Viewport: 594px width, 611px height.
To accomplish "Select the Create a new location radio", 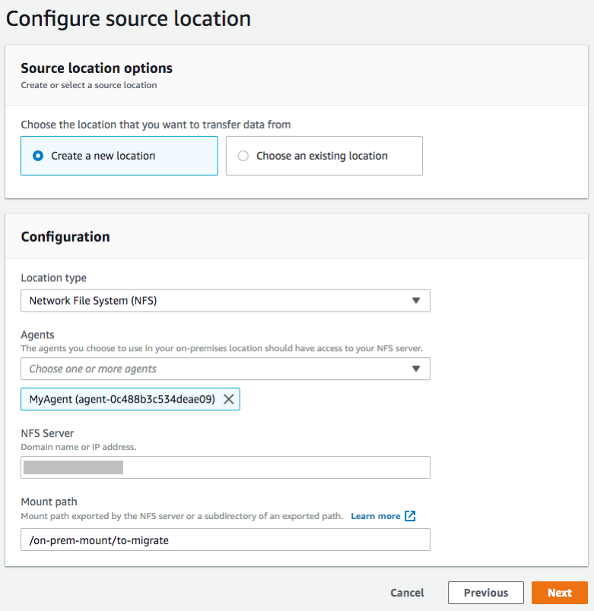I will (38, 156).
